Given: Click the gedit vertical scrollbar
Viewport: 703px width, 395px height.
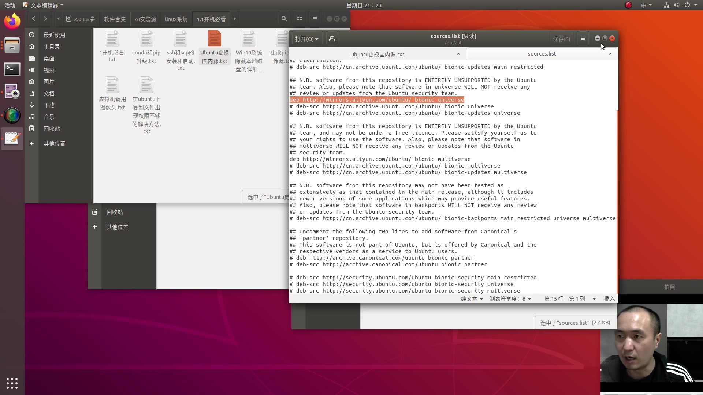Looking at the screenshot, I should click(617, 201).
